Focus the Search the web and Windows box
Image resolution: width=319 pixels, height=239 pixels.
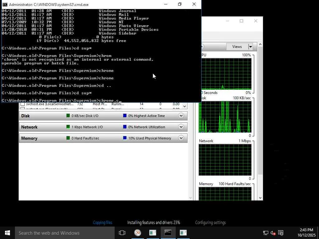click(x=65, y=233)
